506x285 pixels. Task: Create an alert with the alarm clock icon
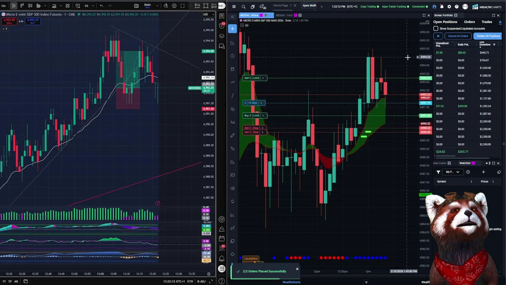pyautogui.click(x=77, y=6)
